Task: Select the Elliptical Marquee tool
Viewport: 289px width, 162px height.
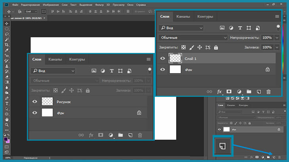Action: pyautogui.click(x=7, y=29)
